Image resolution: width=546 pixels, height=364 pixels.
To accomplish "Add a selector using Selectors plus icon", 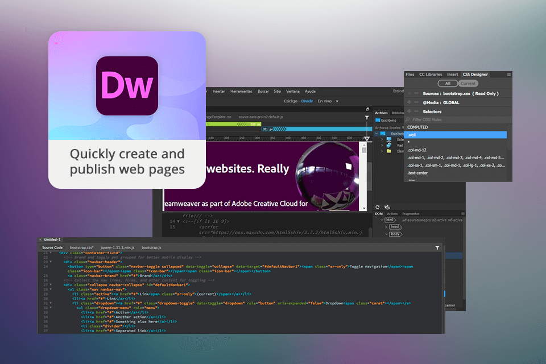I will pos(409,111).
